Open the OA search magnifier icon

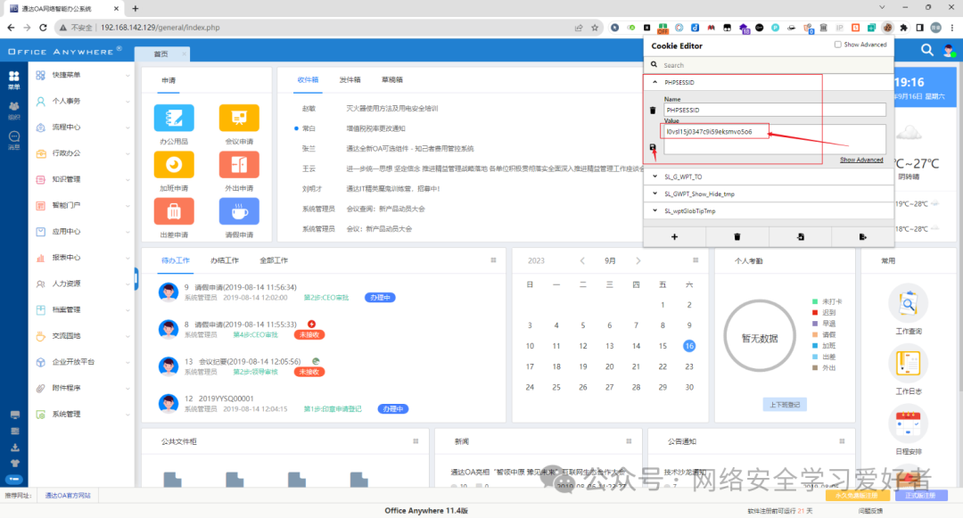tap(927, 50)
